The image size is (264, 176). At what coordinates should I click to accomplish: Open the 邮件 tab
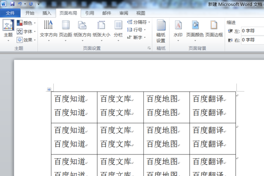point(107,13)
